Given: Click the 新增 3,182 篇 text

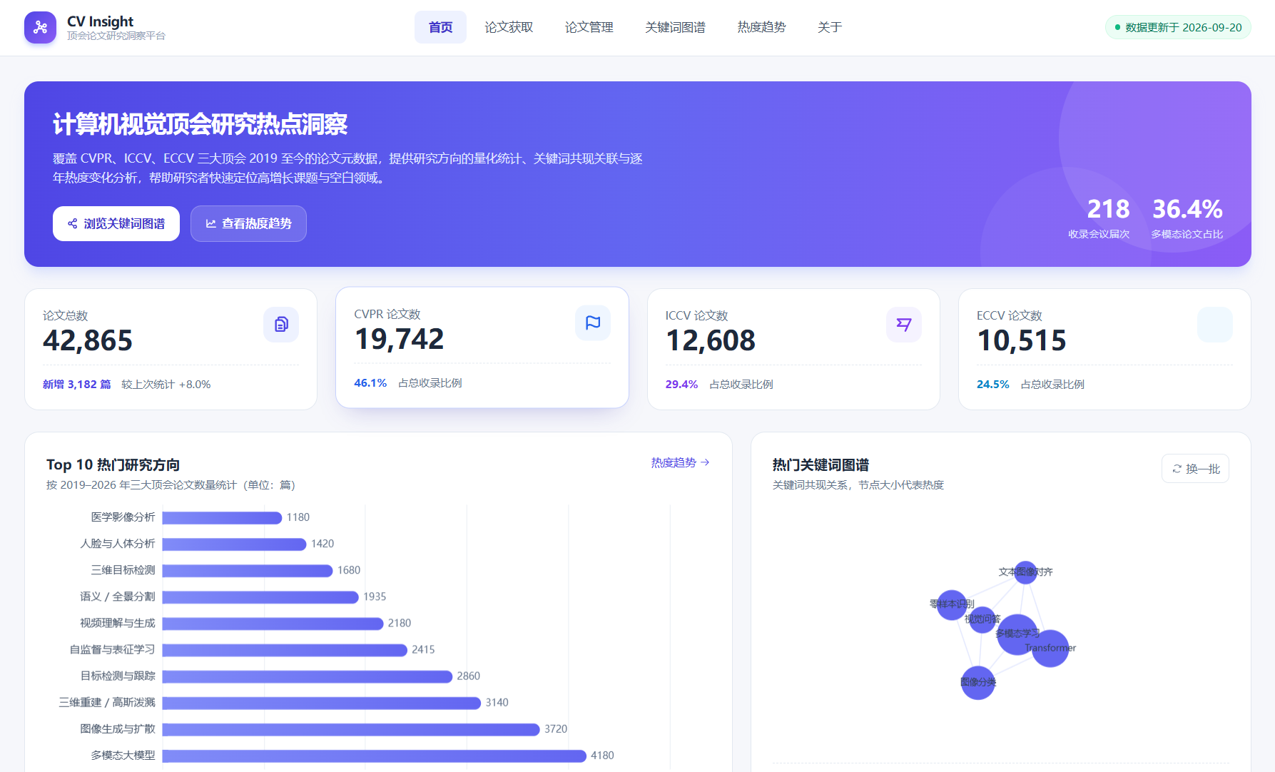Looking at the screenshot, I should 77,385.
